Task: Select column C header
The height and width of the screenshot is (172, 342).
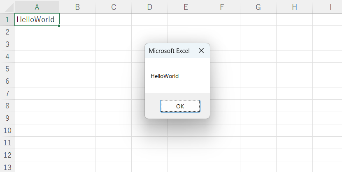Action: tap(113, 7)
